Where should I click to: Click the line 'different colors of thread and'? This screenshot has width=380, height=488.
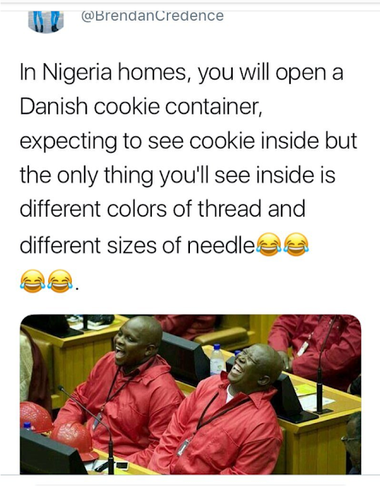click(163, 208)
